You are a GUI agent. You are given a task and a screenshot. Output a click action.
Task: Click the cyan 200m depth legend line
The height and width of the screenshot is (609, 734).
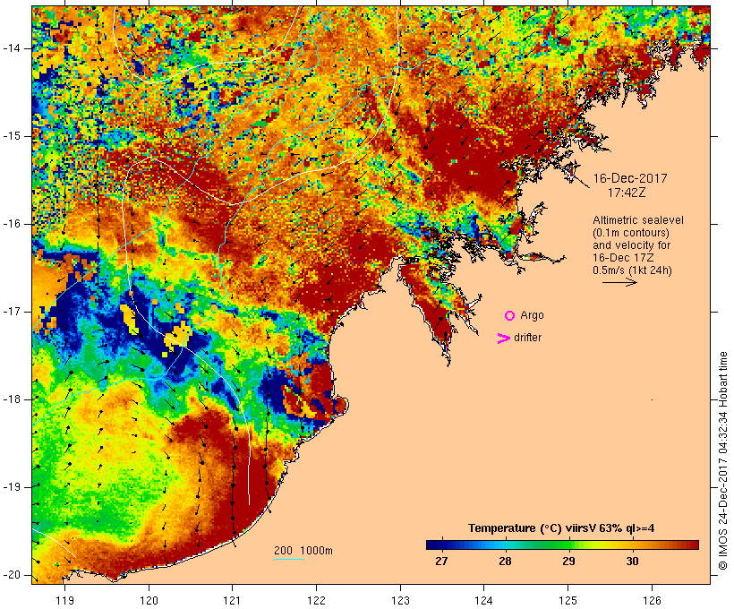(289, 559)
